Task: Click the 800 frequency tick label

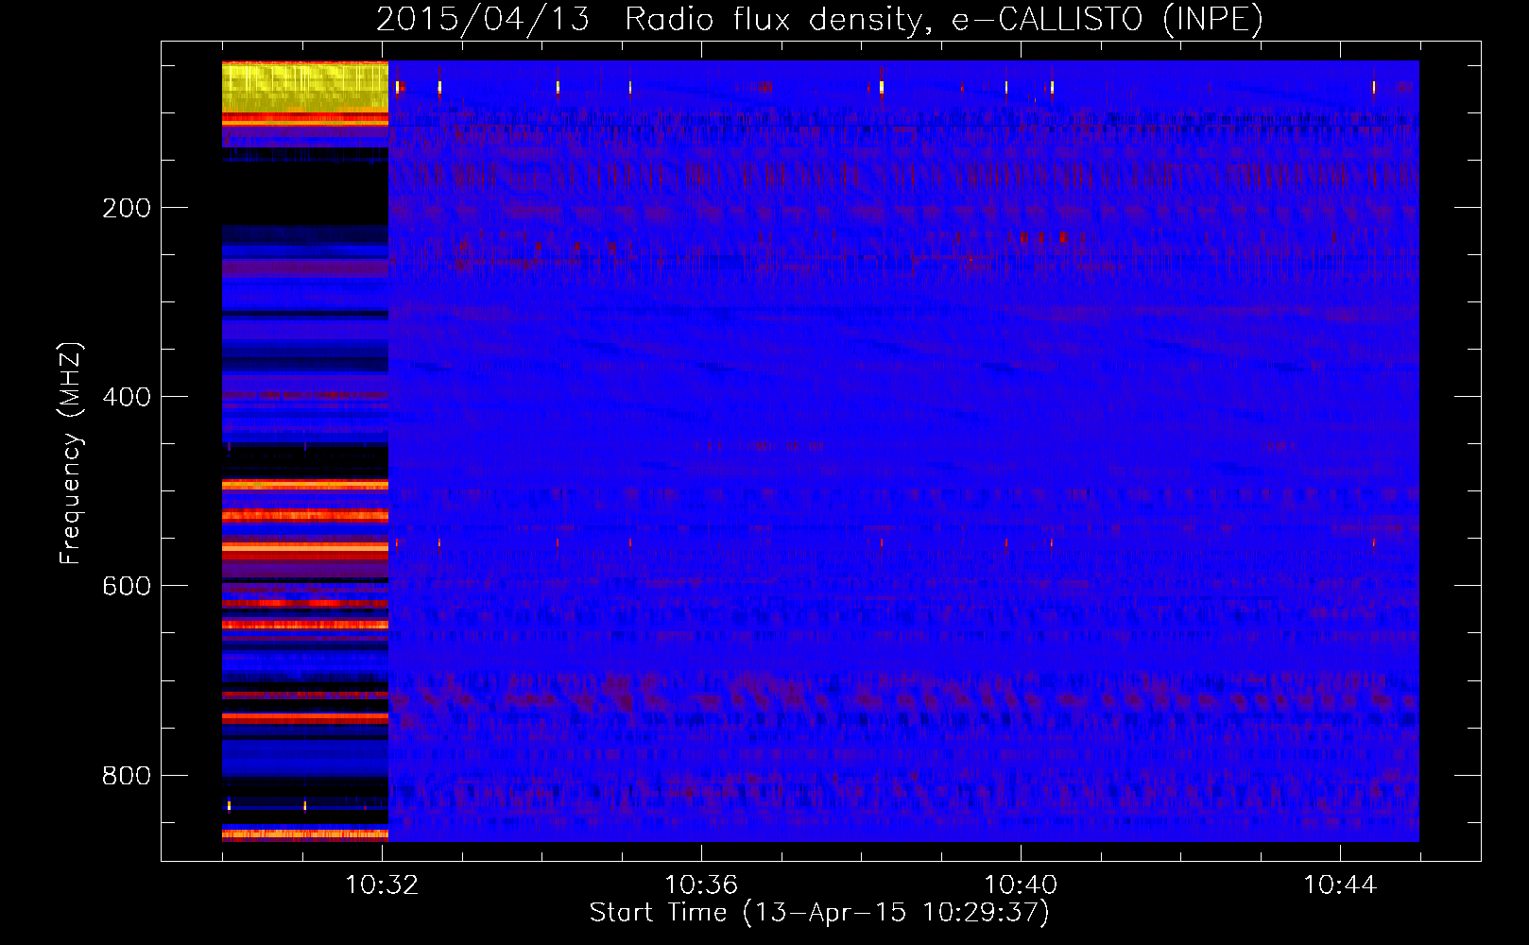Action: click(127, 776)
